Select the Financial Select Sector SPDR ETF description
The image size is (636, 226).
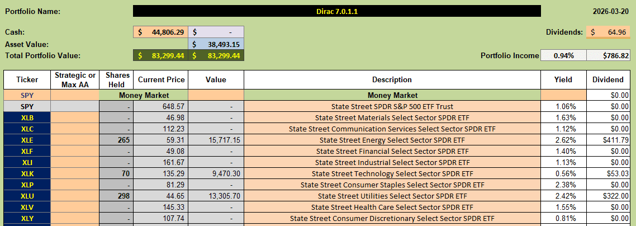pyautogui.click(x=392, y=152)
